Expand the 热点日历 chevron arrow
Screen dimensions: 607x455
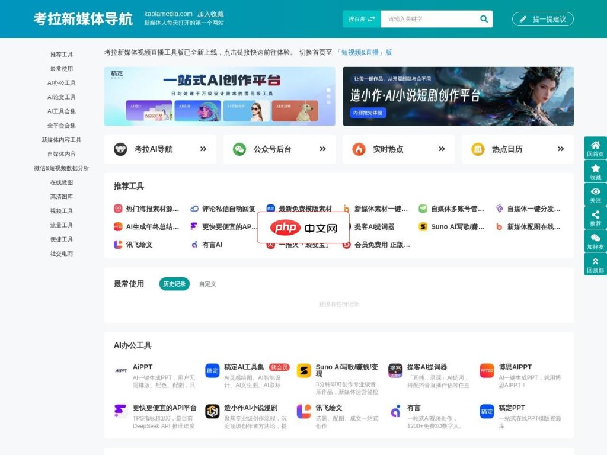pyautogui.click(x=561, y=149)
